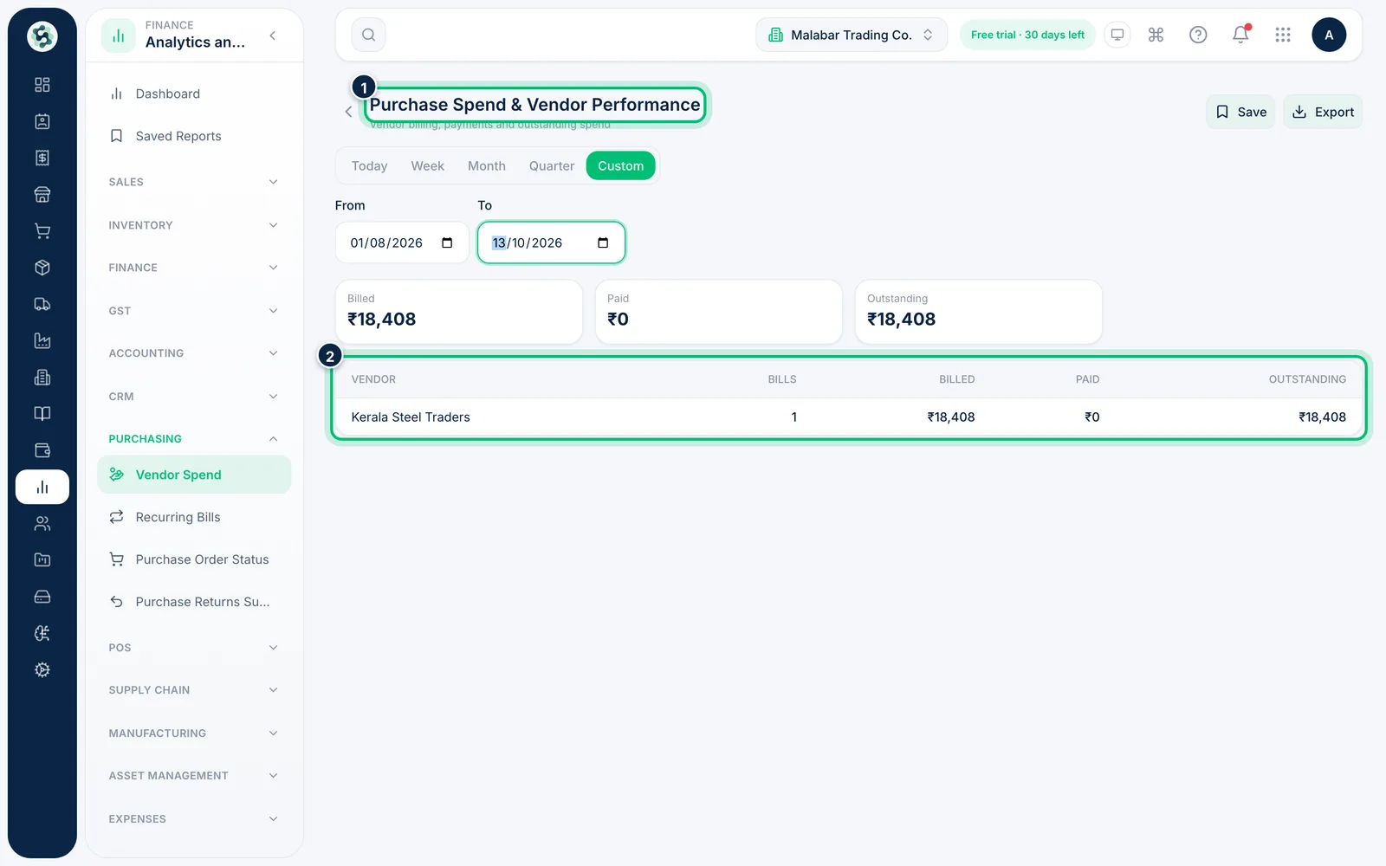The width and height of the screenshot is (1386, 866).
Task: Open Purchase Order Status report
Action: point(194,559)
